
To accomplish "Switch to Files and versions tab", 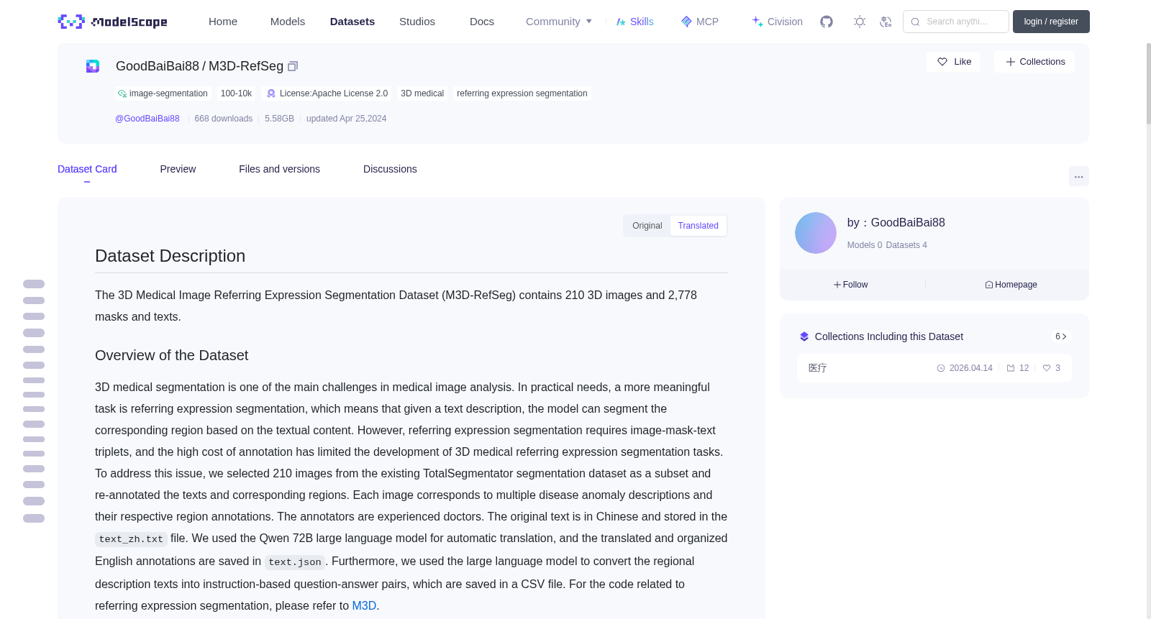I will pos(279,169).
